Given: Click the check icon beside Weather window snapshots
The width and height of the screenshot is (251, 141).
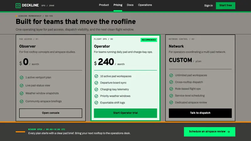Looking at the screenshot, I should point(21,93).
